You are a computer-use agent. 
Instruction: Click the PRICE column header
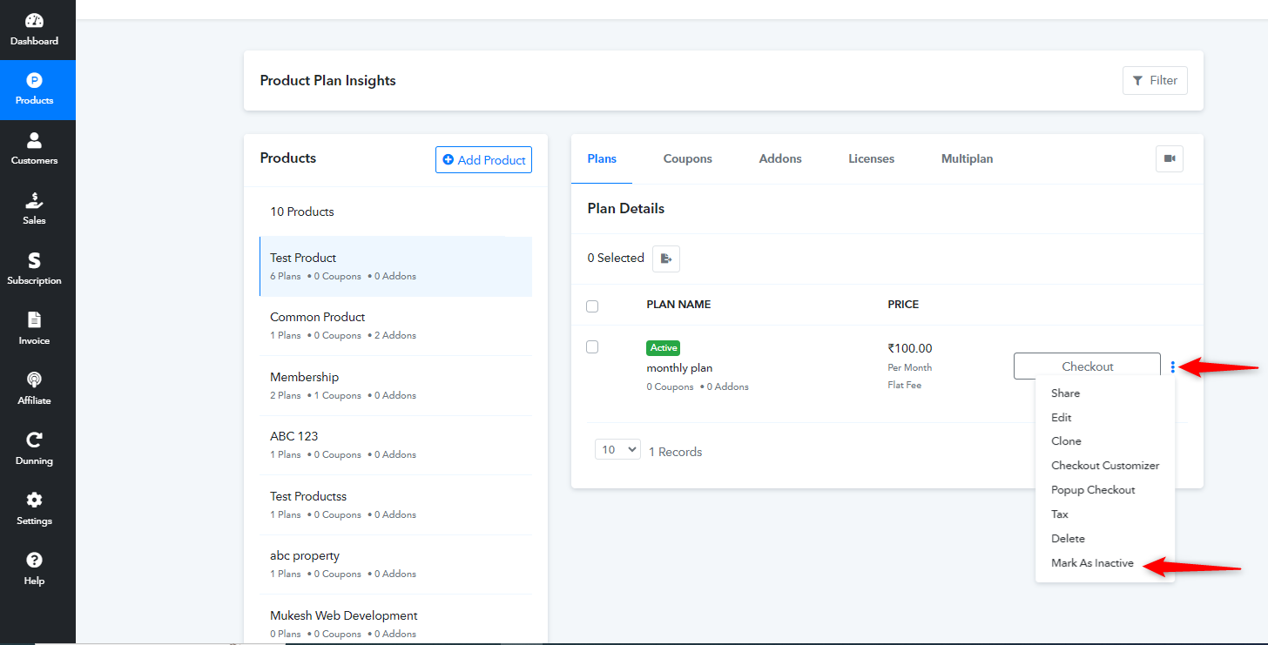click(x=903, y=305)
